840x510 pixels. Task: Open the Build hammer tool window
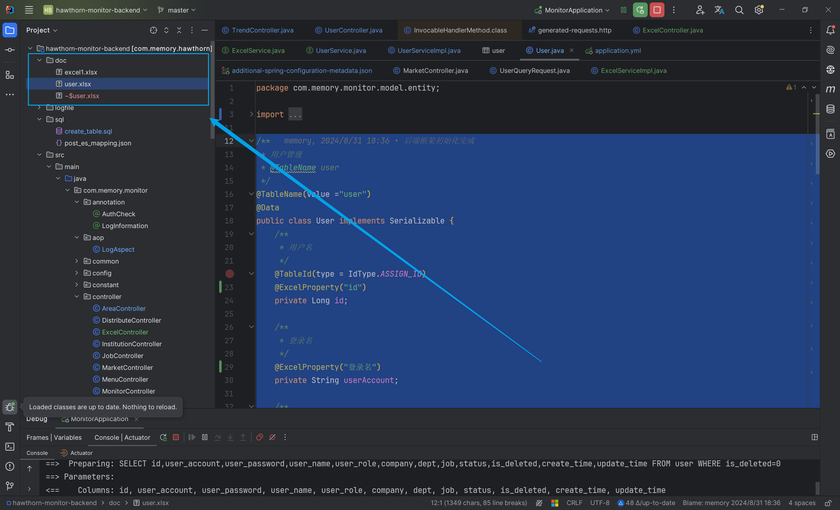point(10,427)
